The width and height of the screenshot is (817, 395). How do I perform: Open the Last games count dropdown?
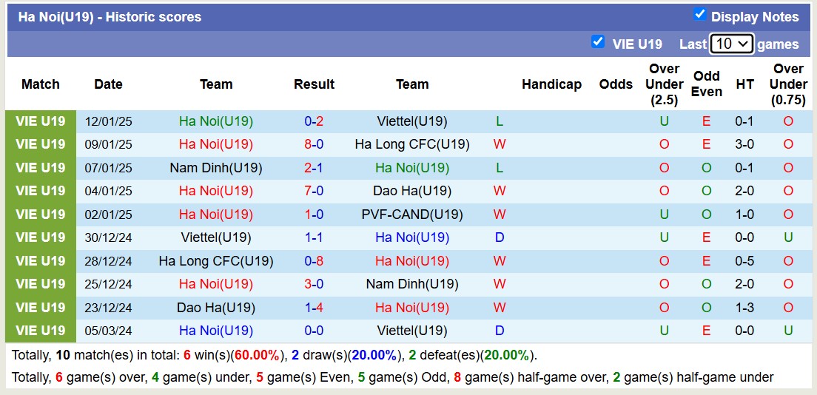click(731, 44)
